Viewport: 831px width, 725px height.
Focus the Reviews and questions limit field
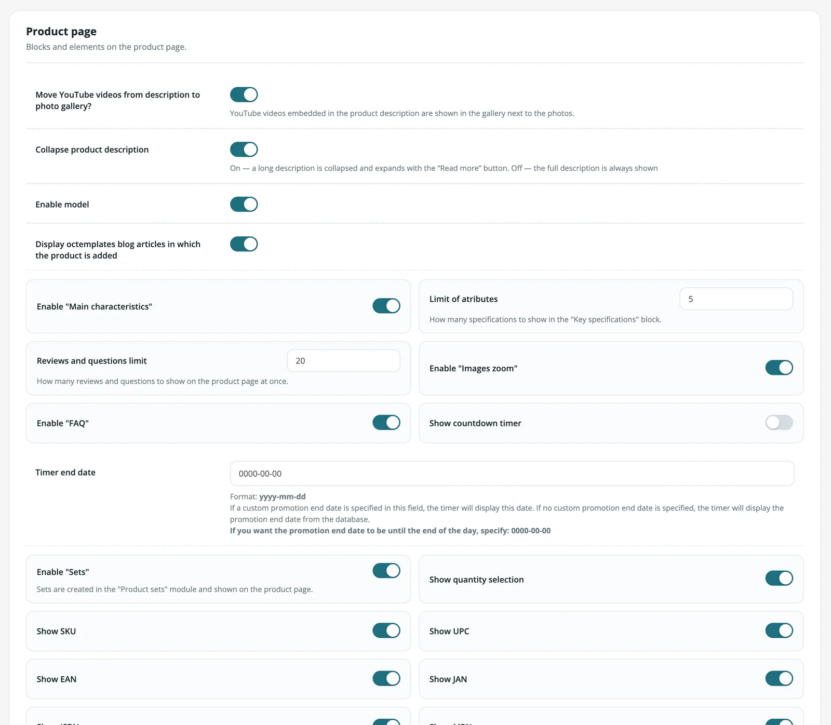pos(343,361)
